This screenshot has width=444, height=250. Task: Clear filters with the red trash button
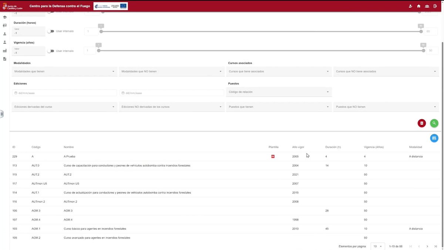(422, 123)
